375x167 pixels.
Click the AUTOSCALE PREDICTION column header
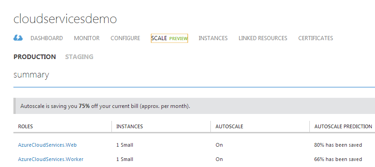point(343,126)
